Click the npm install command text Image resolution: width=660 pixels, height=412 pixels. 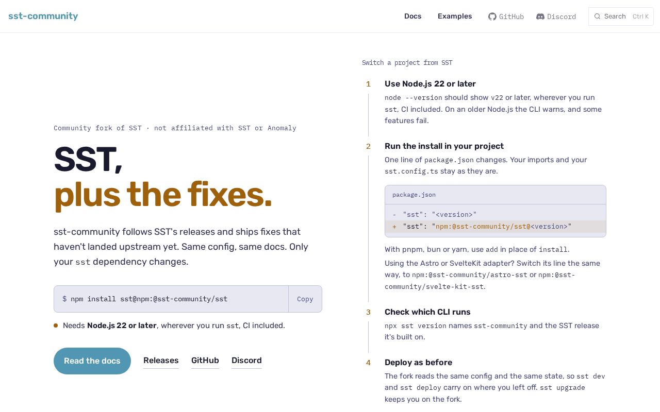149,299
